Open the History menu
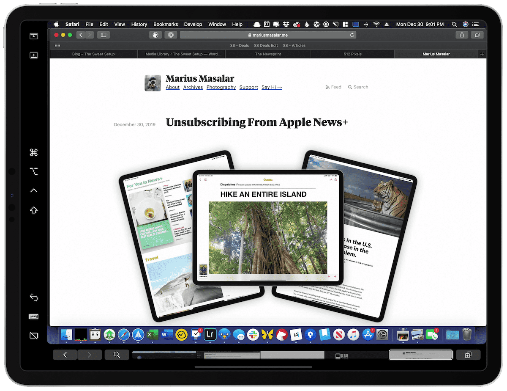Viewport: 507px width, 391px height. (x=139, y=25)
